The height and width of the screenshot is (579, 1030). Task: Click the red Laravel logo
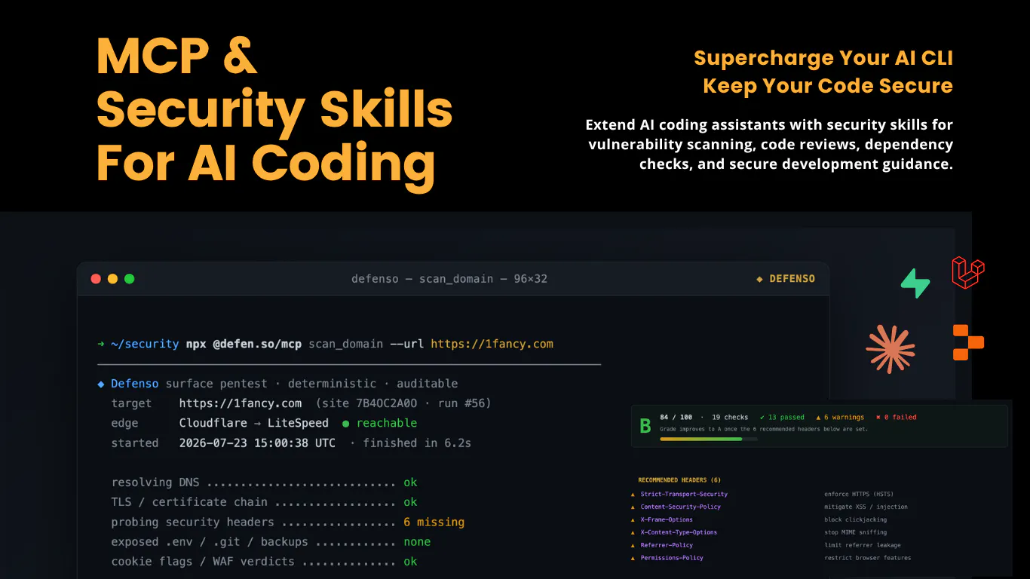(x=968, y=272)
